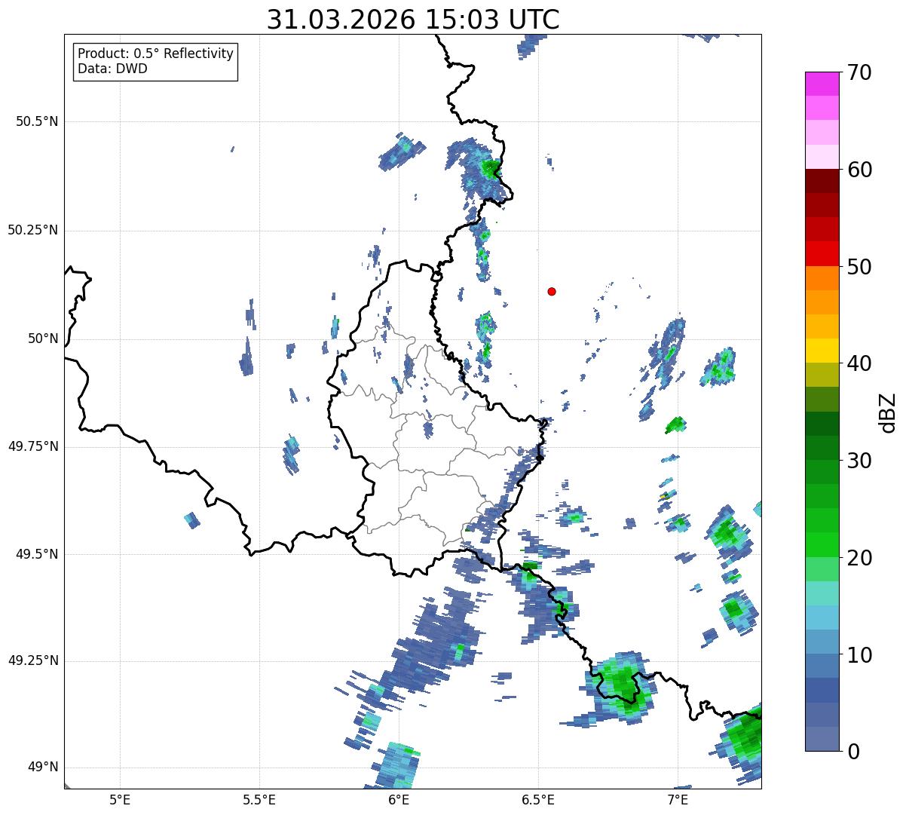Click the dark red swatch just below 60 dBZ
The height and width of the screenshot is (815, 906).
(x=822, y=181)
